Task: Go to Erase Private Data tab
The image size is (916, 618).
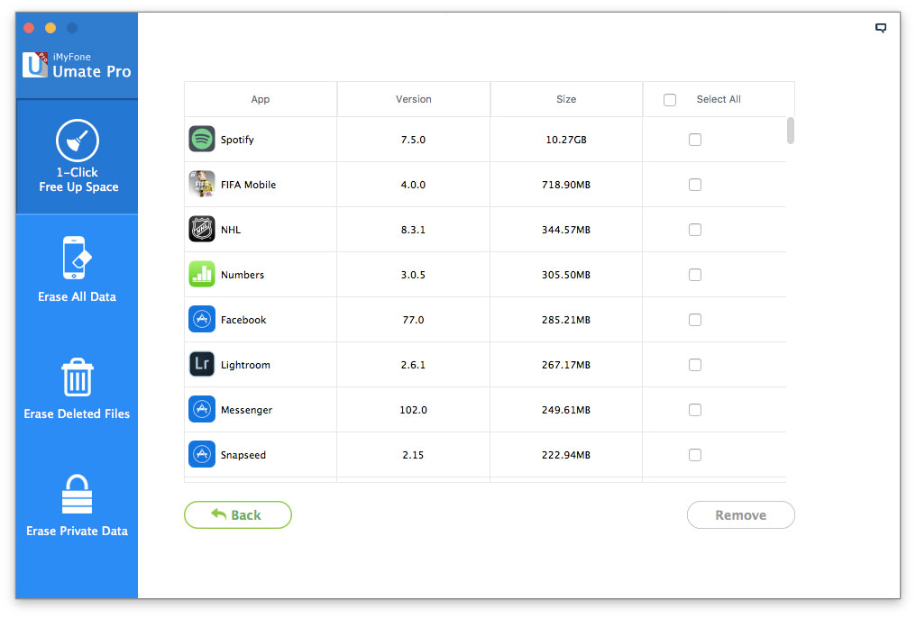Action: [x=78, y=506]
